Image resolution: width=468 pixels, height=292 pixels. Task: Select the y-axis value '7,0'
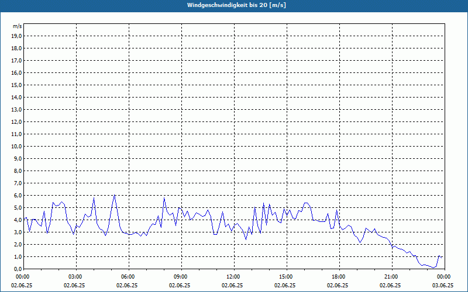(18, 183)
